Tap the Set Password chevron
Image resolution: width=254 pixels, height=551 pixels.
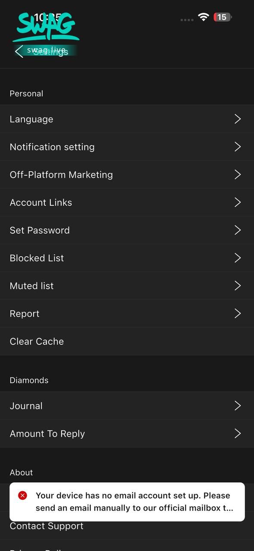[x=238, y=230]
